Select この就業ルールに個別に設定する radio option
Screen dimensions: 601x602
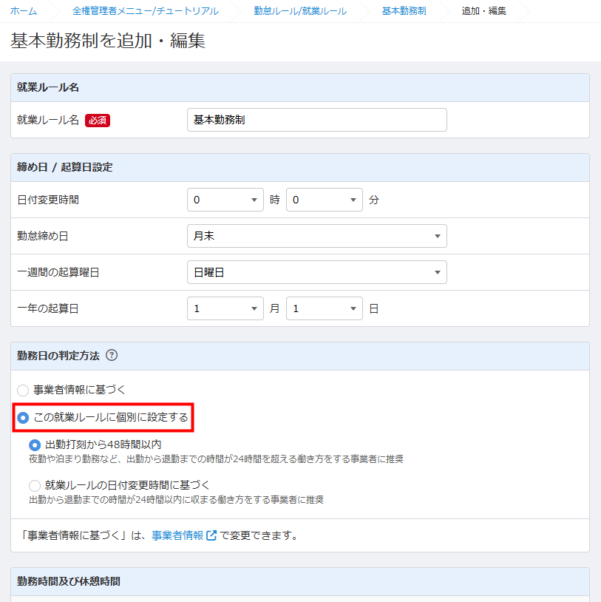23,418
